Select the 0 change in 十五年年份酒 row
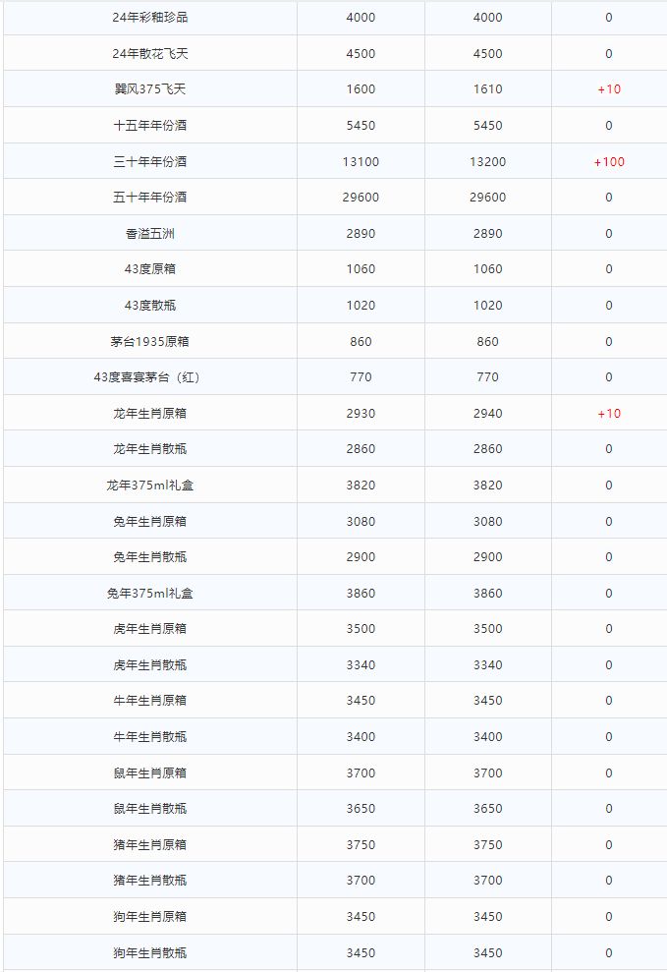This screenshot has width=667, height=972. click(609, 125)
